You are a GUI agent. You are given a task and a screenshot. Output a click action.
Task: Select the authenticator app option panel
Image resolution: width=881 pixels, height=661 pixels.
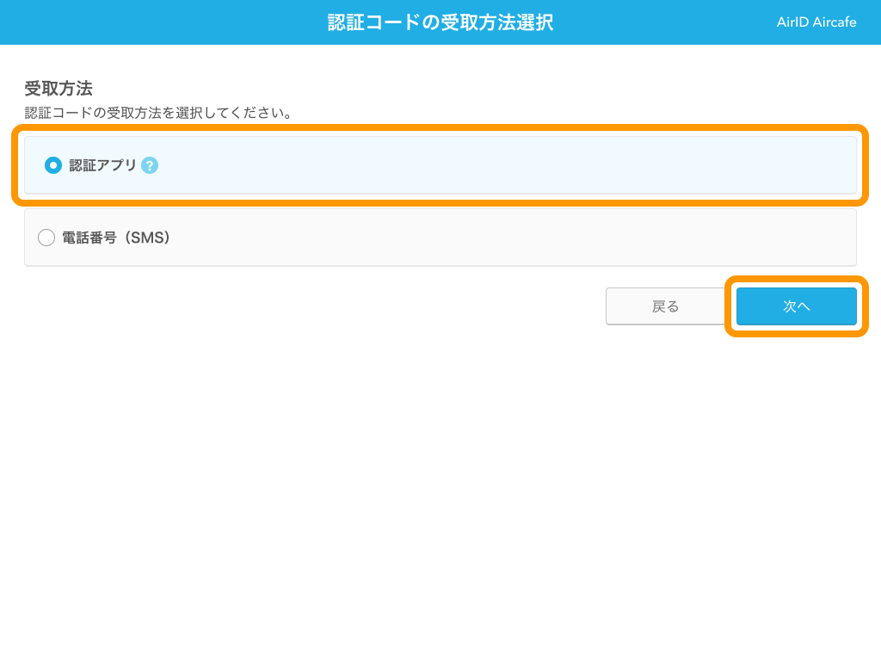440,165
